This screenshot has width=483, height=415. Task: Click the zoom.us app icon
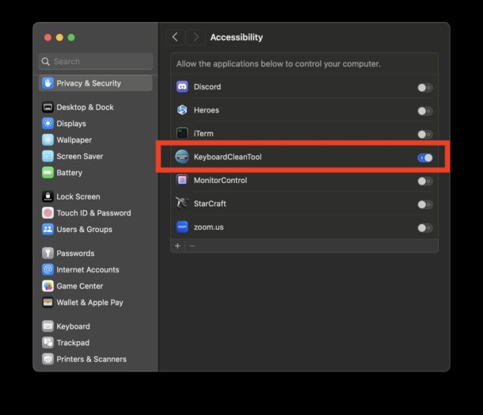[182, 227]
